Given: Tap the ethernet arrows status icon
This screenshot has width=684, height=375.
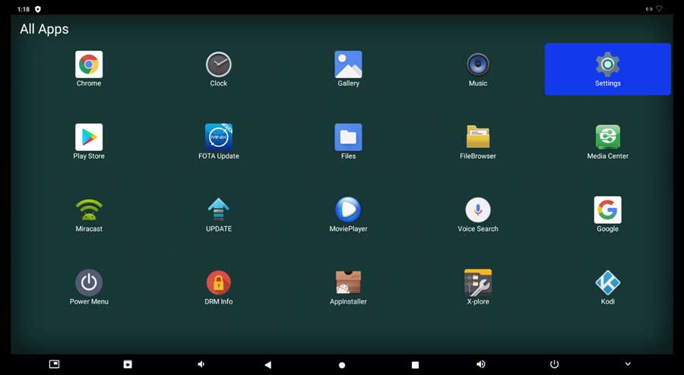Looking at the screenshot, I should coord(649,8).
